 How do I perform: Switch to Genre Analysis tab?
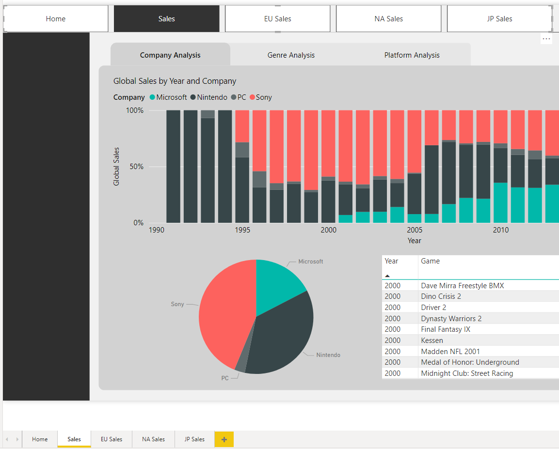coord(291,55)
